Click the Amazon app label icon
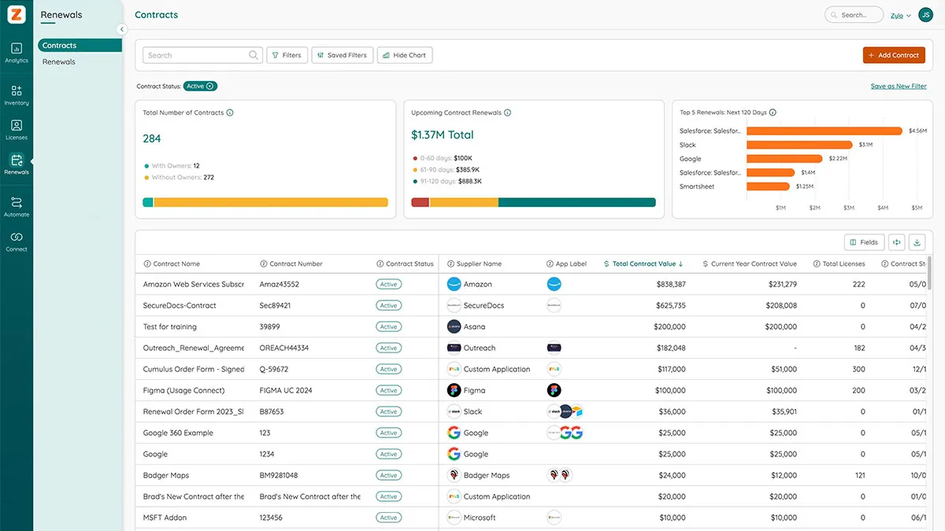The height and width of the screenshot is (531, 945). (554, 284)
